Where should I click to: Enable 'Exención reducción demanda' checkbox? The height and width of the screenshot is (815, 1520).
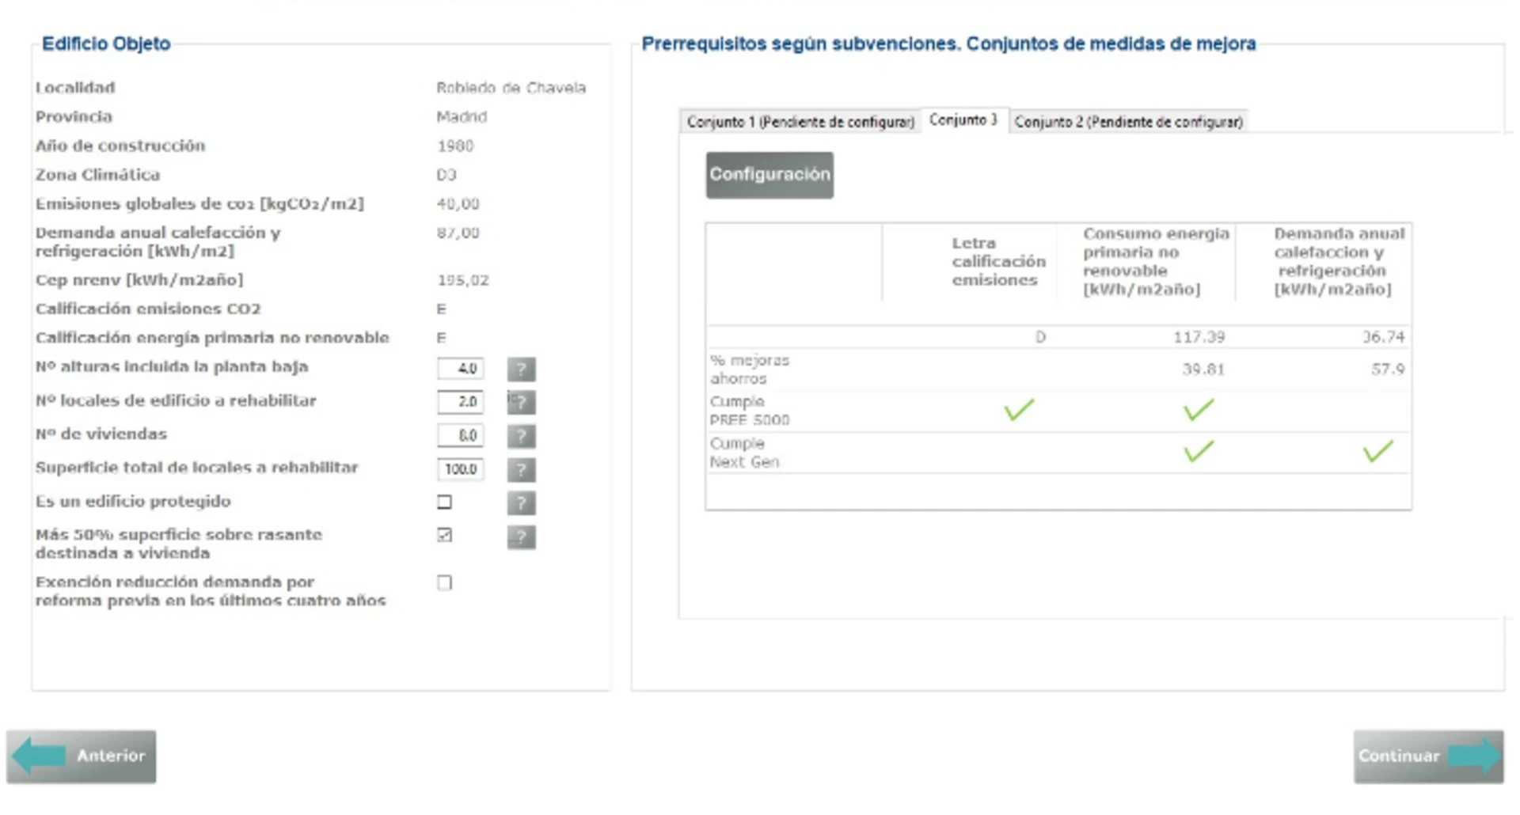coord(445,583)
